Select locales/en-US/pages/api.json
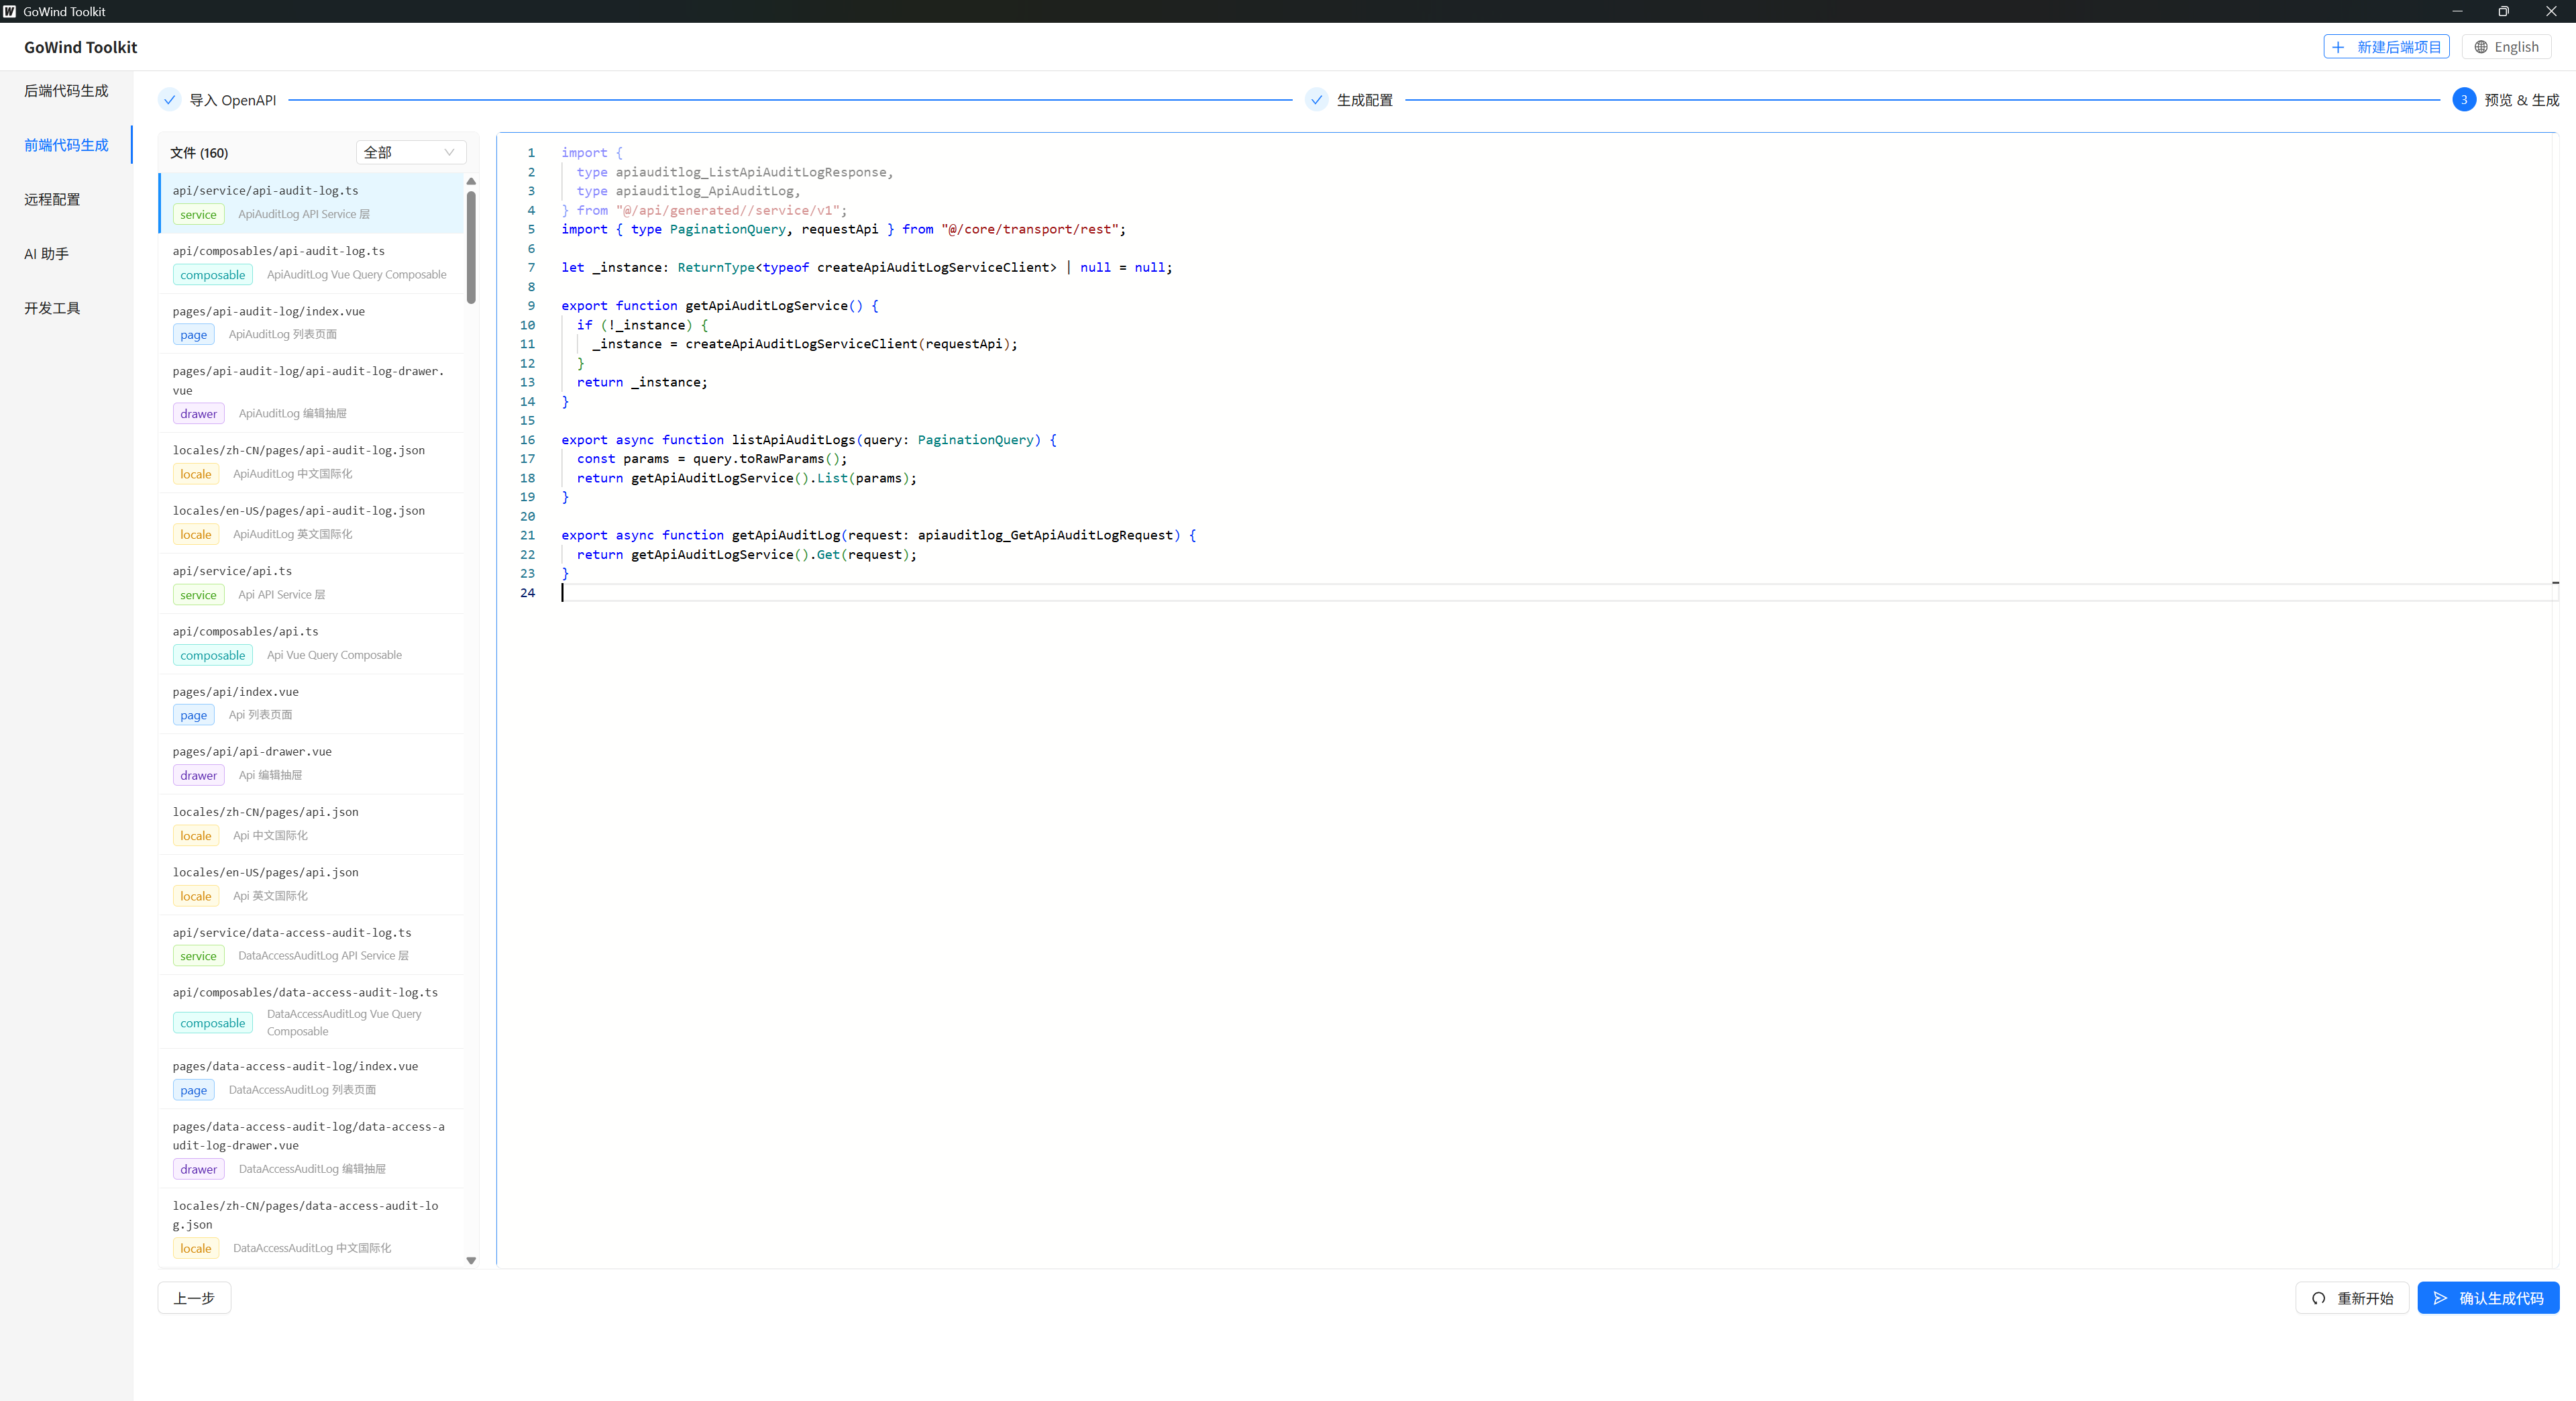This screenshot has height=1401, width=2576. tap(311, 885)
